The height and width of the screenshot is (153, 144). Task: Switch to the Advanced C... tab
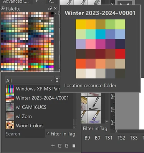coord(16,2)
